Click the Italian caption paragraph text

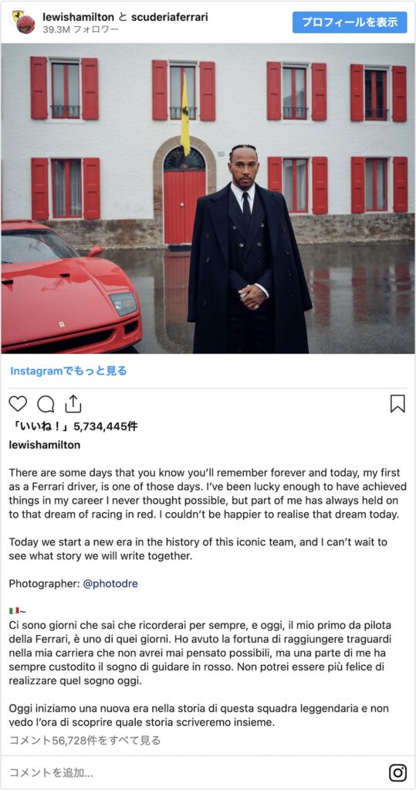(201, 654)
